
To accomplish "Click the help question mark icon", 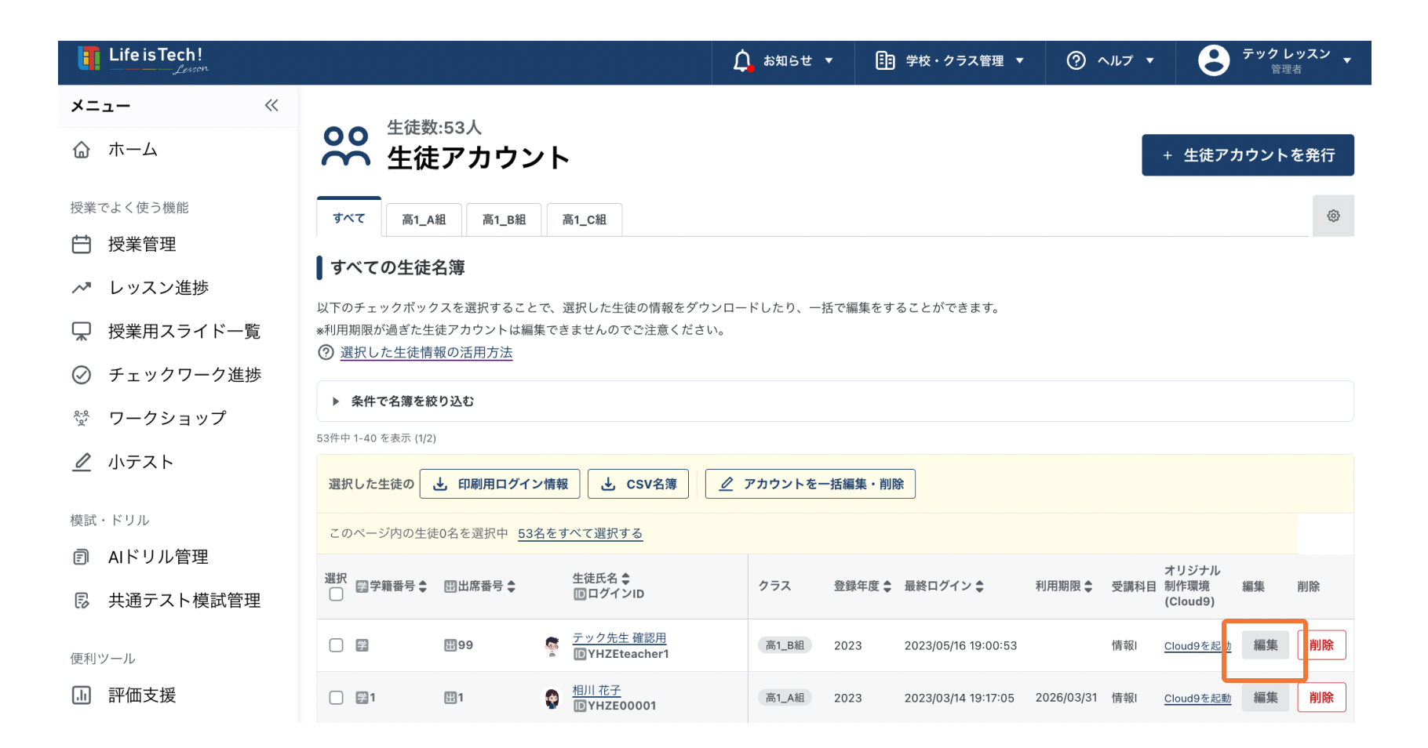I will (x=1076, y=61).
